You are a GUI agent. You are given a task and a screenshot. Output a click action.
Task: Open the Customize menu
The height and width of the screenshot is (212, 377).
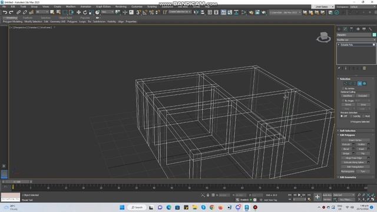(137, 6)
